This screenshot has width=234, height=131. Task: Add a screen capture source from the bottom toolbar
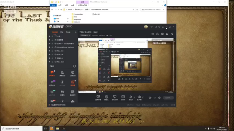click(98, 98)
